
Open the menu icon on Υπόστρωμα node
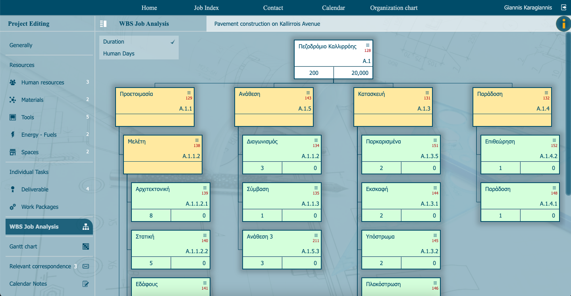tap(435, 235)
